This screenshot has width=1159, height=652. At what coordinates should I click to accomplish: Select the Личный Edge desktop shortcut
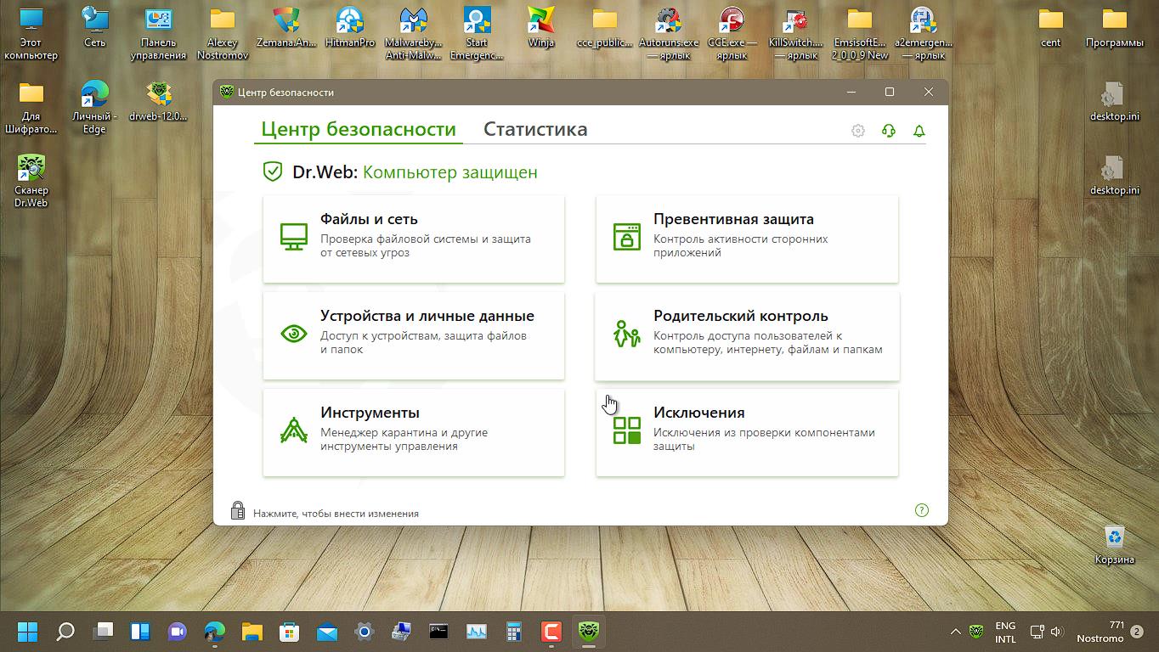(x=94, y=108)
